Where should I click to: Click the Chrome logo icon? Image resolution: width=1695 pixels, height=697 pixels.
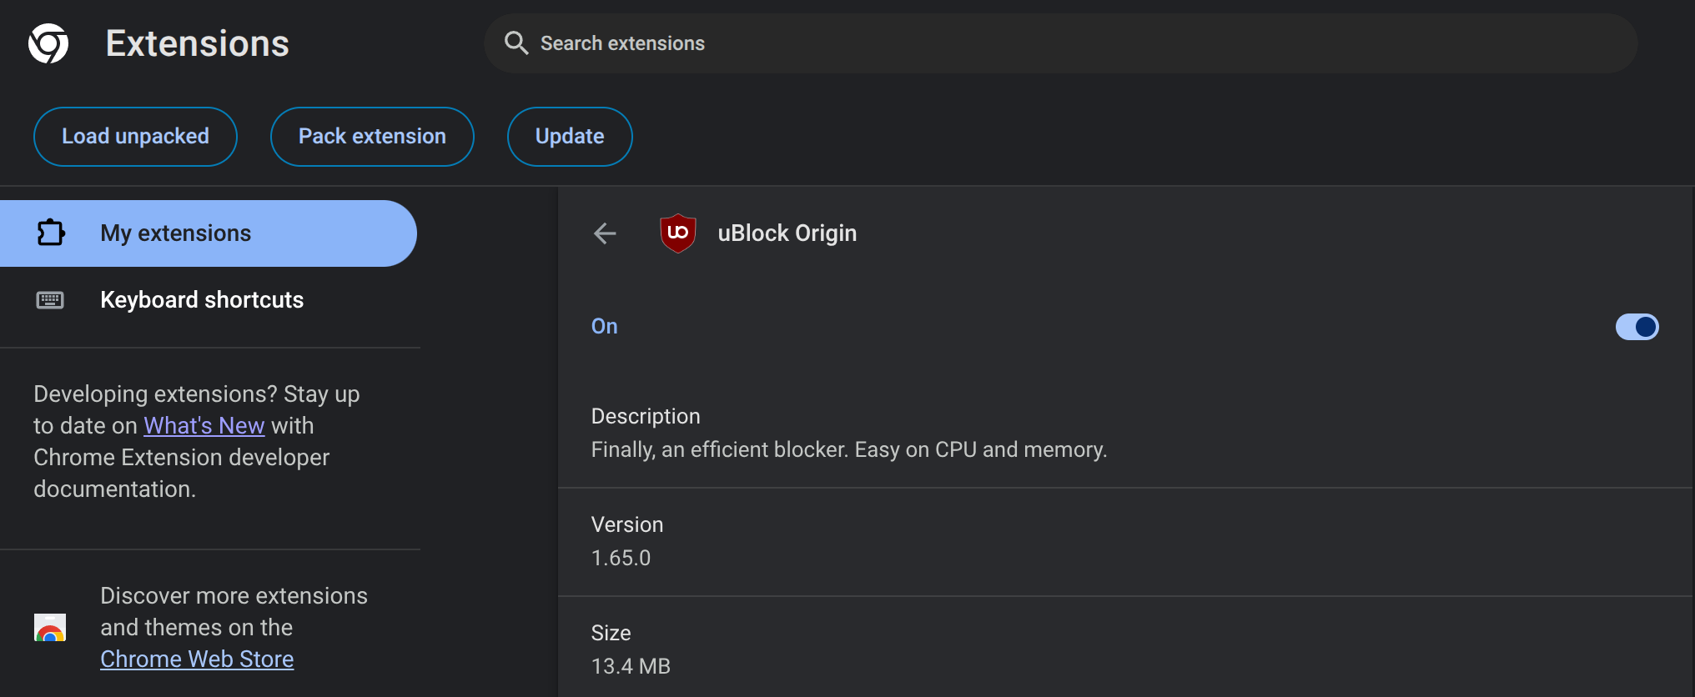tap(48, 43)
